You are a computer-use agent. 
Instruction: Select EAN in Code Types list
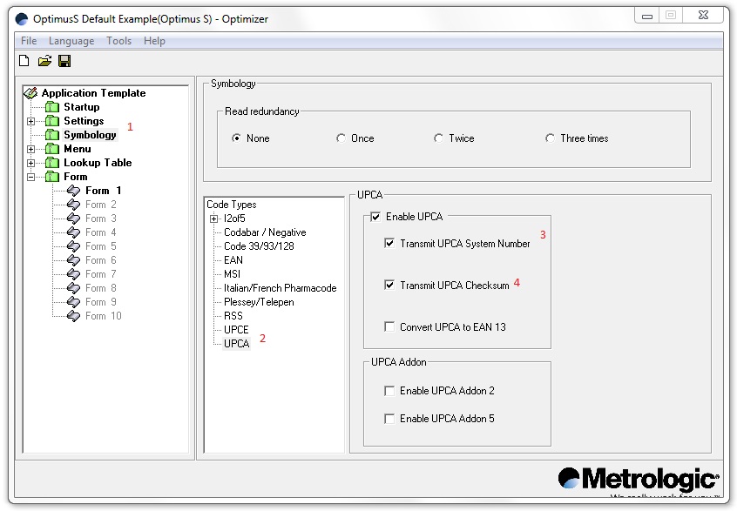(x=233, y=260)
